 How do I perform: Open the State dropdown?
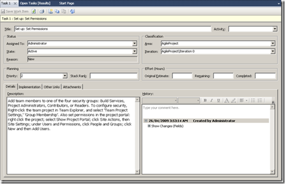[x=135, y=51]
